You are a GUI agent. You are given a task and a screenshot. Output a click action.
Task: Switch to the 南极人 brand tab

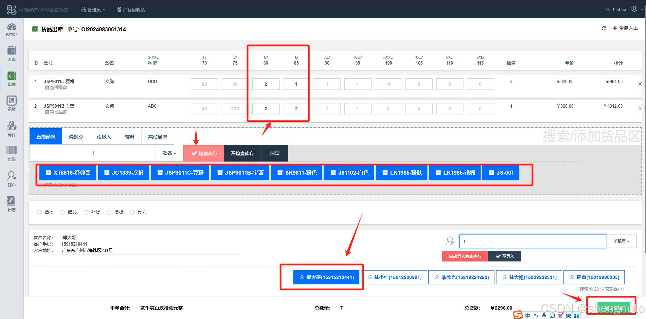pos(104,137)
